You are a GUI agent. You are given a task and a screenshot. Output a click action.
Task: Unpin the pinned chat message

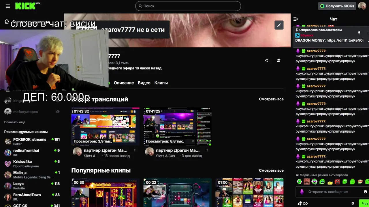359,33
